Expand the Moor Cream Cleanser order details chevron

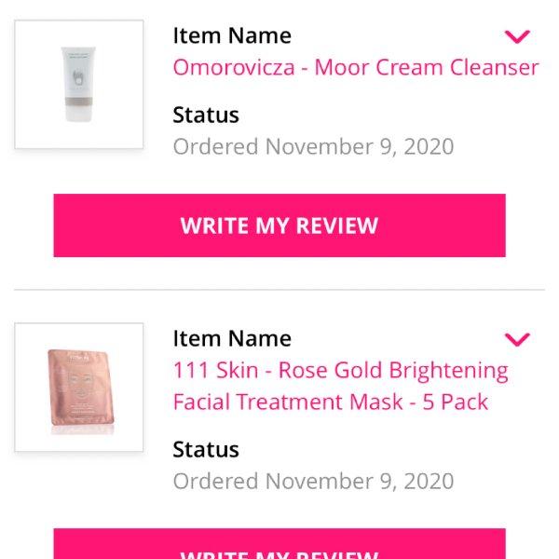click(x=517, y=36)
